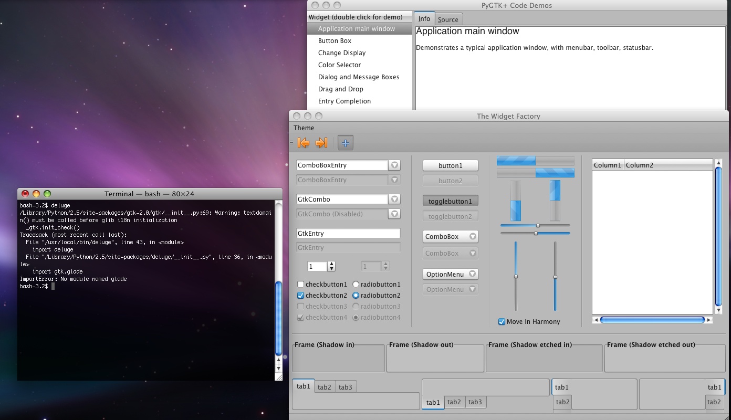Click the tree view horizontal scrollbar left arrow
This screenshot has width=731, height=420.
tap(596, 320)
